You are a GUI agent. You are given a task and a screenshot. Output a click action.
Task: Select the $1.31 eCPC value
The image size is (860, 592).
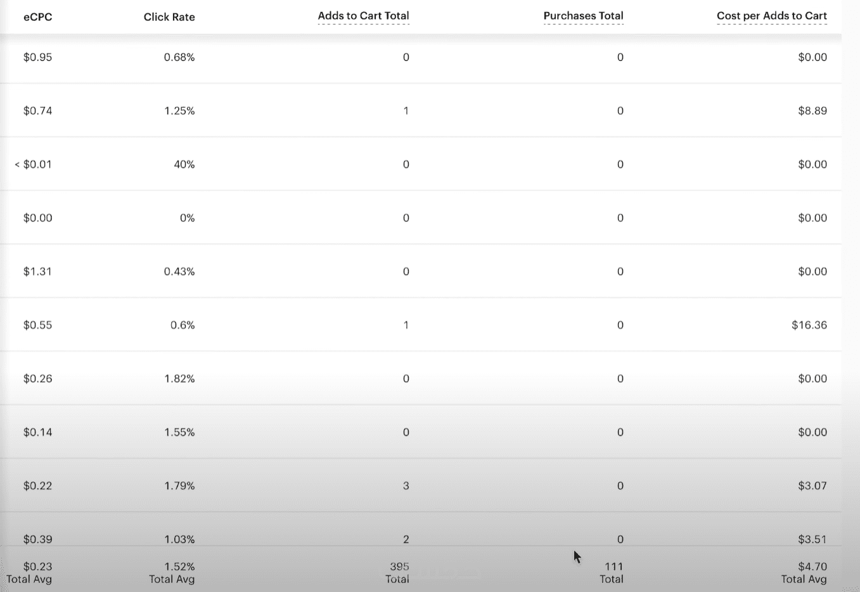click(37, 271)
